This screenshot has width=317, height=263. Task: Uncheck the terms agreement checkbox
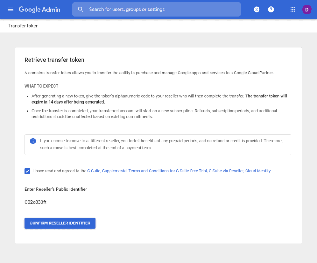click(x=27, y=171)
